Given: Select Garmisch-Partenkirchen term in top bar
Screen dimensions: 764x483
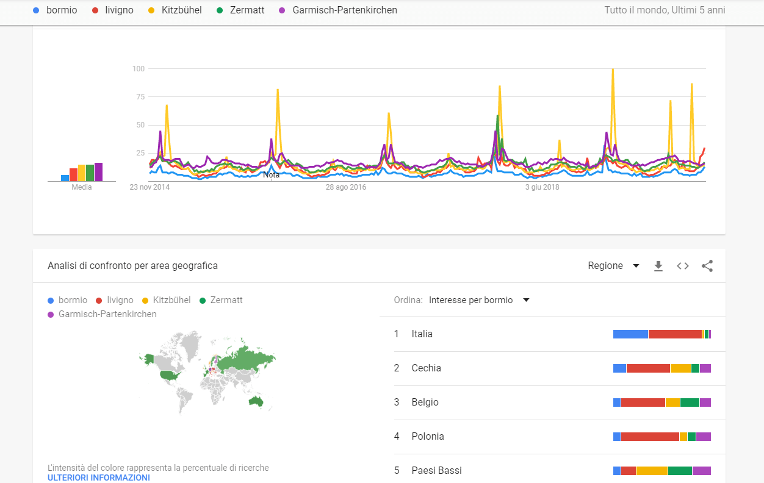Looking at the screenshot, I should pyautogui.click(x=345, y=10).
